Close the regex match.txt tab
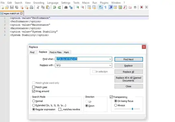Screen dimensions: 175x122 click(x=21, y=14)
